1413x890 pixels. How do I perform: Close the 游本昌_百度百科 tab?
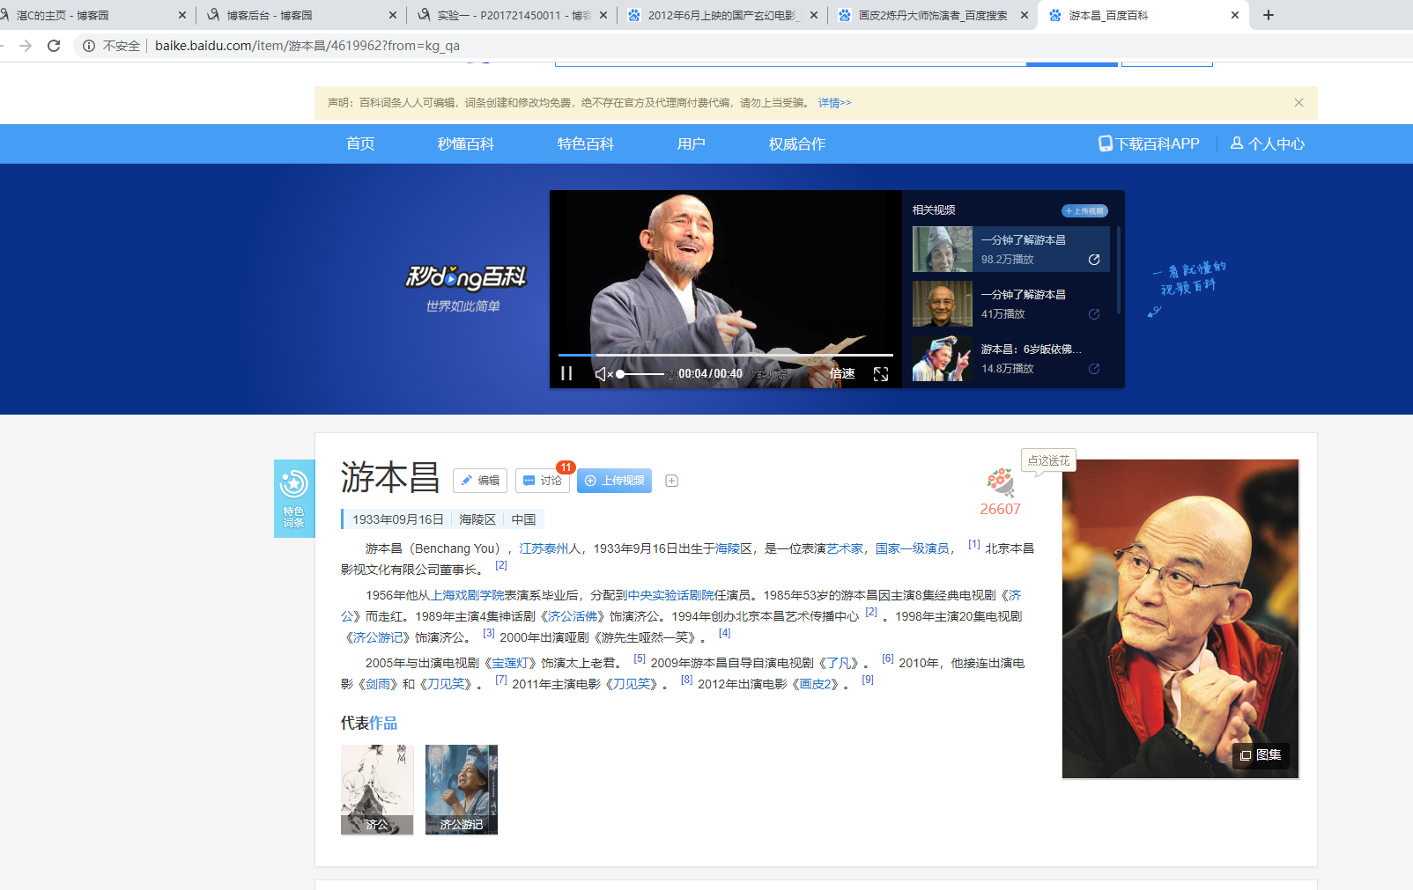(1235, 15)
